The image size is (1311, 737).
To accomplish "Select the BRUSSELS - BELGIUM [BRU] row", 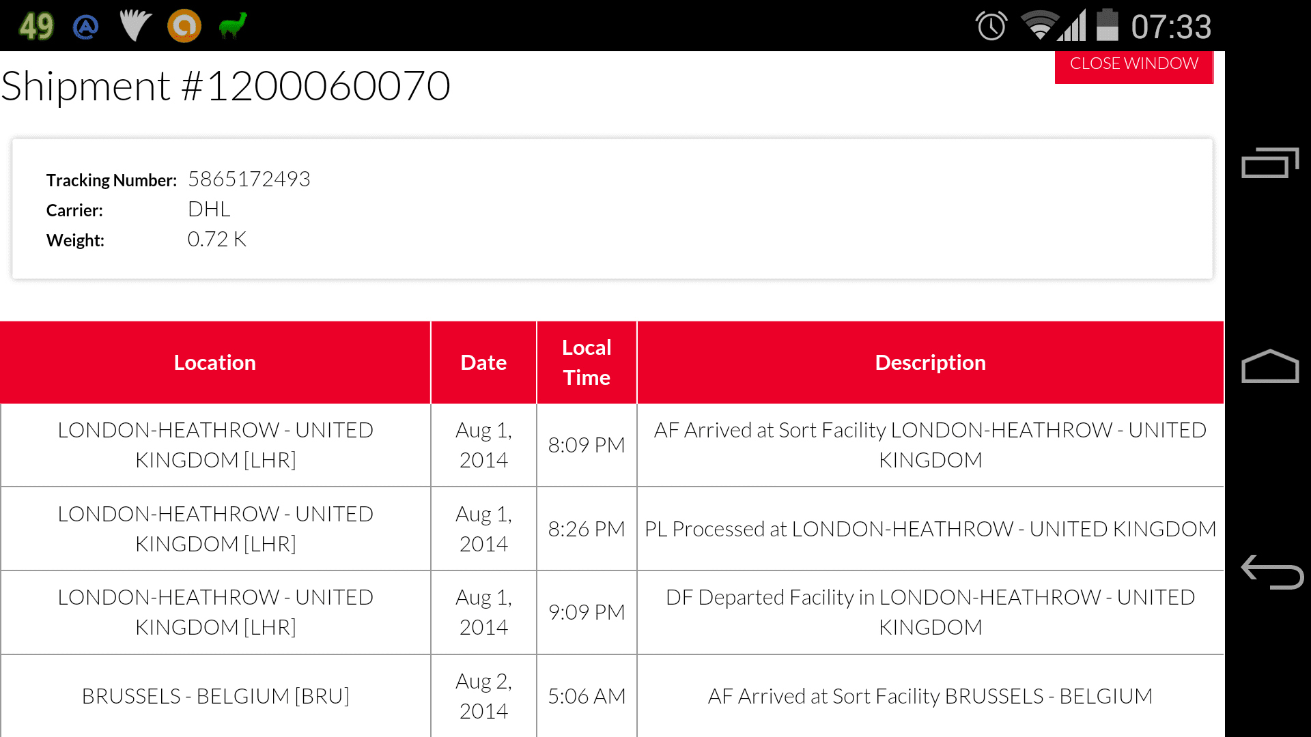I will click(612, 696).
